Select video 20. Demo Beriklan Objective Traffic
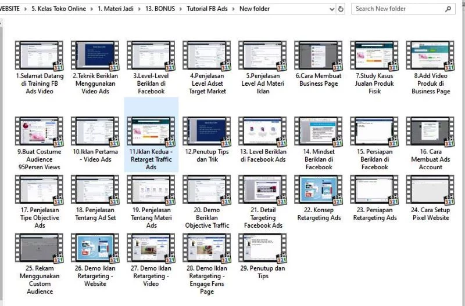Image resolution: width=465 pixels, height=306 pixels. 207,190
